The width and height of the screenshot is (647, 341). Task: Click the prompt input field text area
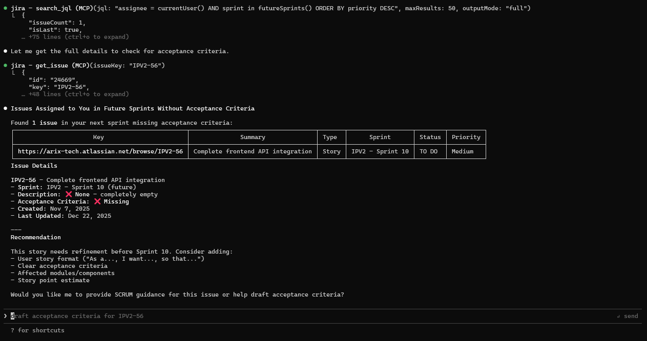77,315
